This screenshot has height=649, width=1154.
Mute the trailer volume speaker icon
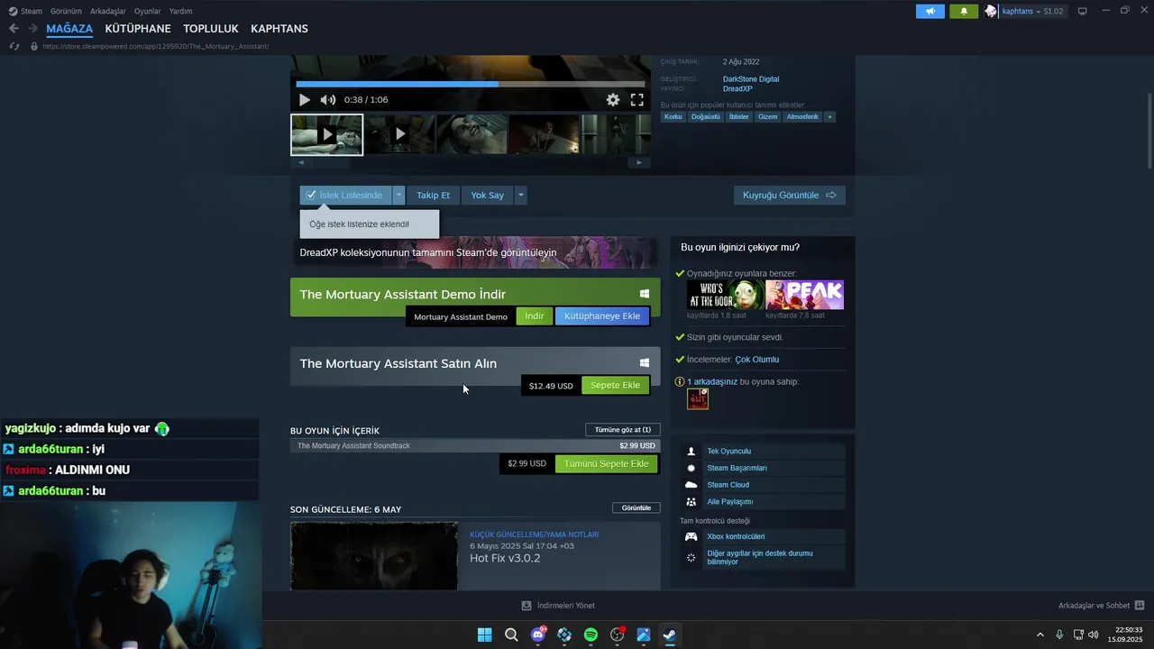tap(328, 100)
